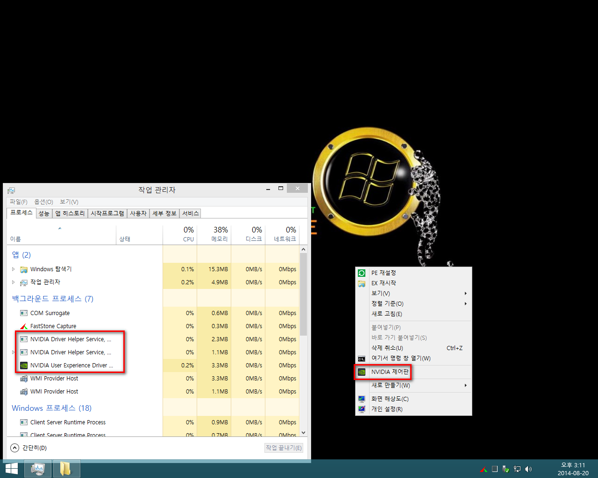The width and height of the screenshot is (598, 478).
Task: Open the Windows Start button
Action: [x=11, y=469]
